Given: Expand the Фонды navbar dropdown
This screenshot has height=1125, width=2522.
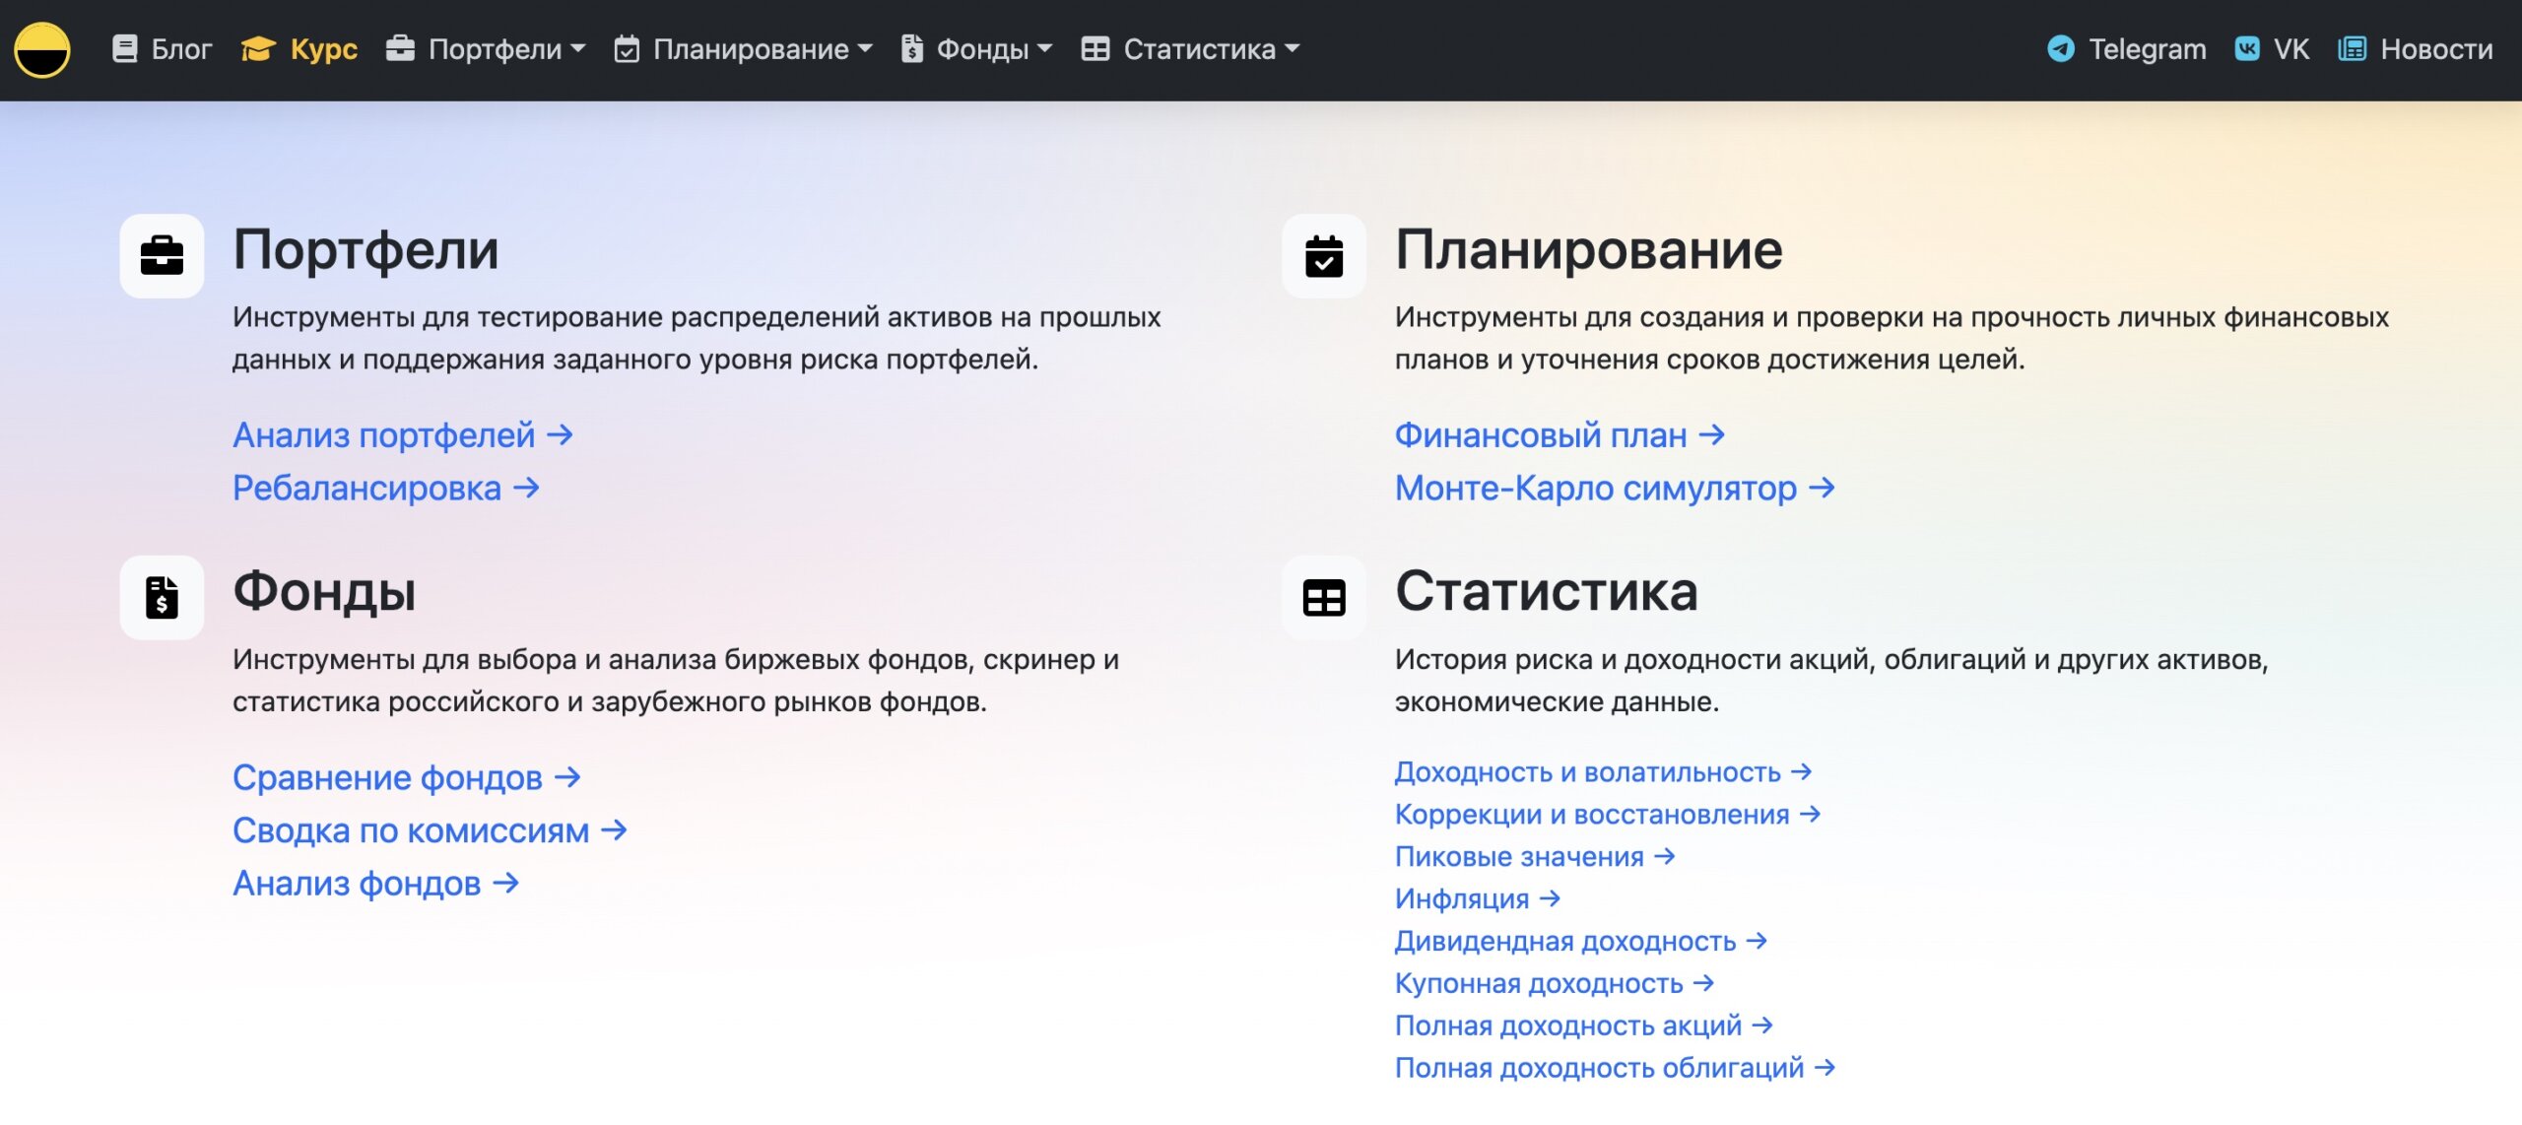Looking at the screenshot, I should coord(977,48).
